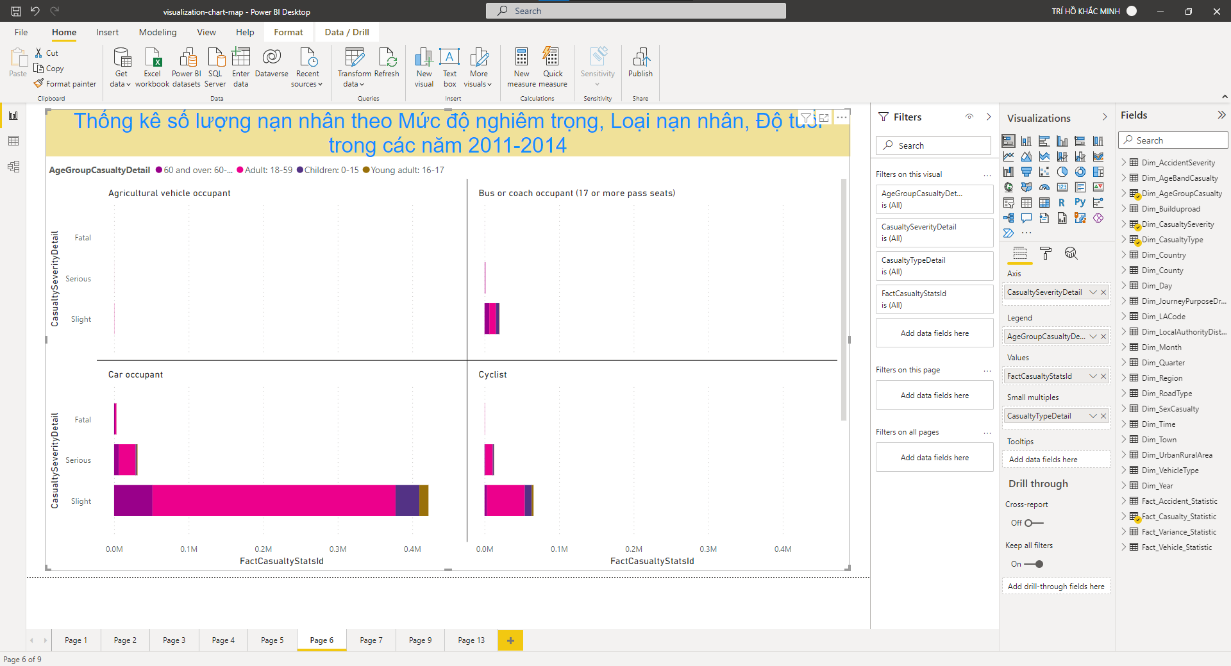Choose the globe Map visualization

pos(1009,187)
